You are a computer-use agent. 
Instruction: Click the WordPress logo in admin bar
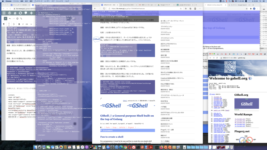[10, 13]
